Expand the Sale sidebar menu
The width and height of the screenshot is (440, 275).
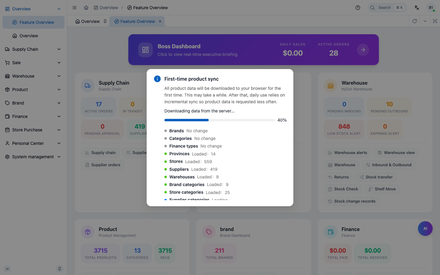(x=33, y=63)
